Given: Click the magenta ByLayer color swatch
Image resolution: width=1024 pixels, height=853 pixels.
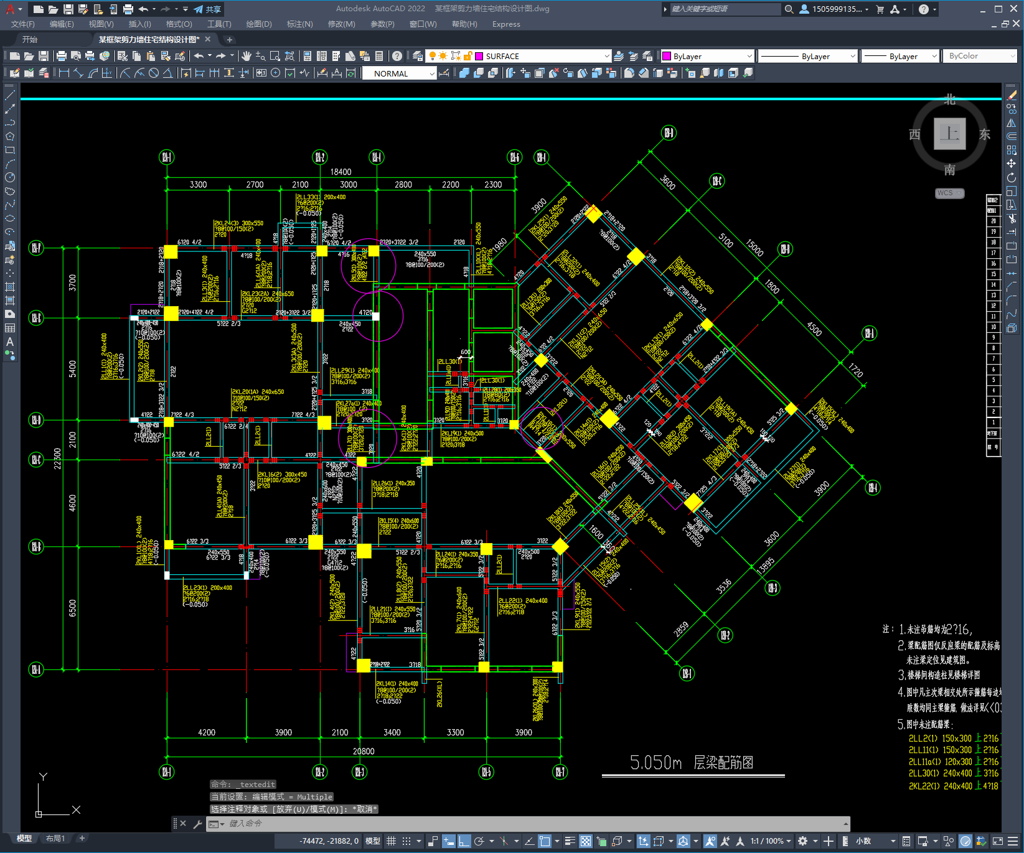Looking at the screenshot, I should coord(667,56).
